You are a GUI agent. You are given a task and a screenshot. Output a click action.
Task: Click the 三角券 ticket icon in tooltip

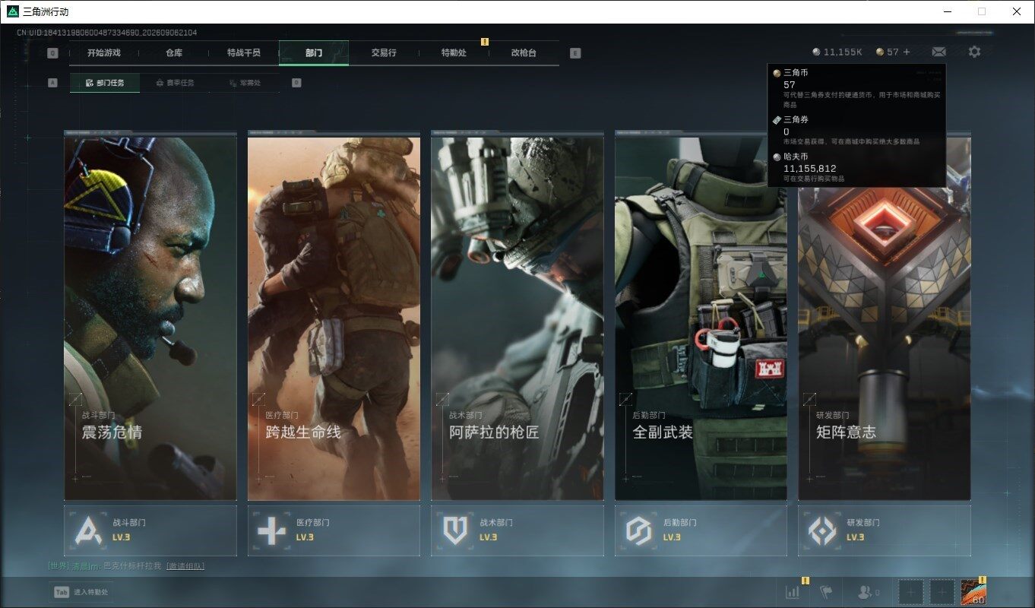click(777, 120)
